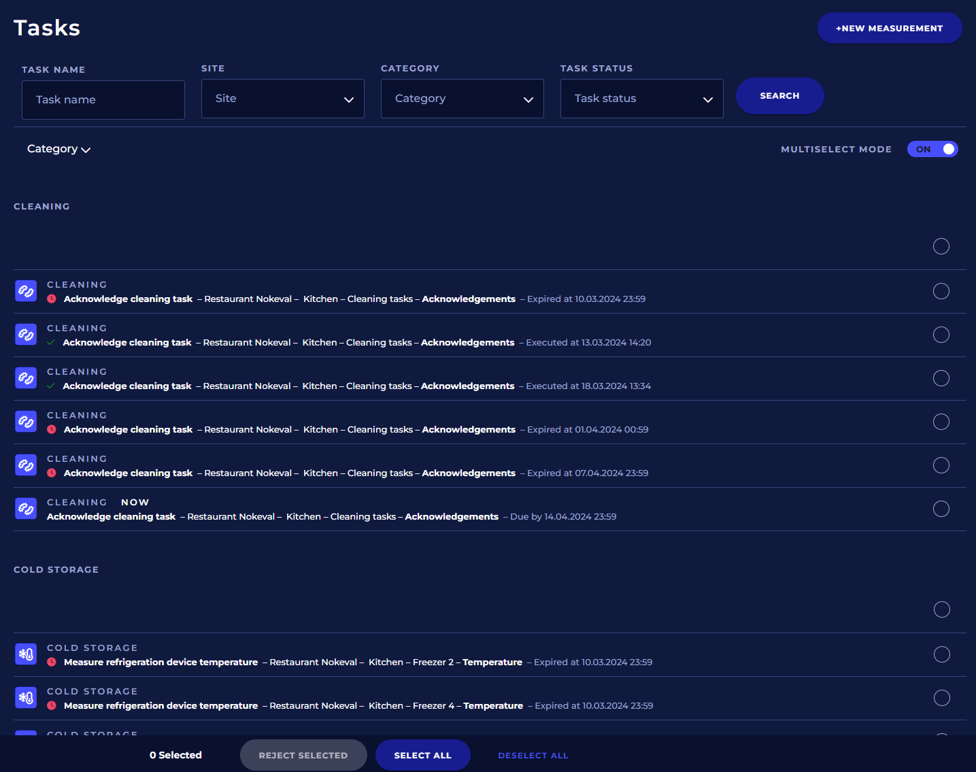Click the Task name input field

pos(103,100)
